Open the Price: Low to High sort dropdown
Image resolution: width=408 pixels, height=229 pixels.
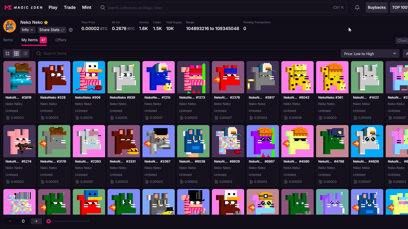pyautogui.click(x=370, y=54)
